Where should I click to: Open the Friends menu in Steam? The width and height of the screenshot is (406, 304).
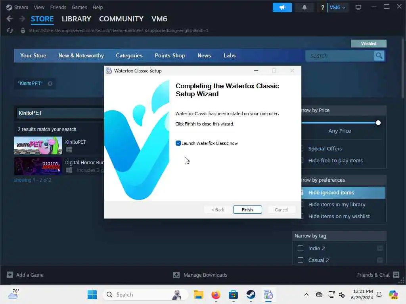pos(58,7)
